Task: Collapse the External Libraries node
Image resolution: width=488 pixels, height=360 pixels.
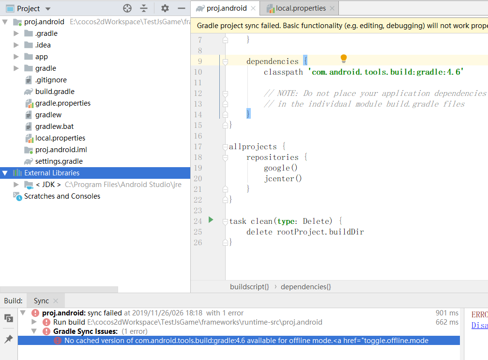Action: pyautogui.click(x=5, y=173)
